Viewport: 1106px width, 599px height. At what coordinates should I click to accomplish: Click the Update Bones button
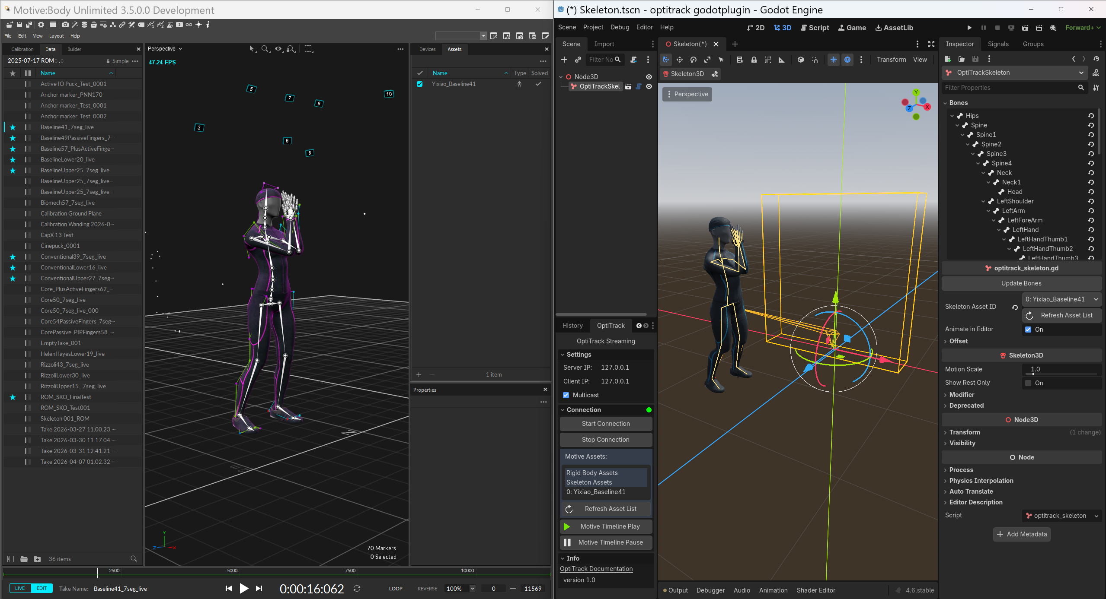coord(1021,283)
